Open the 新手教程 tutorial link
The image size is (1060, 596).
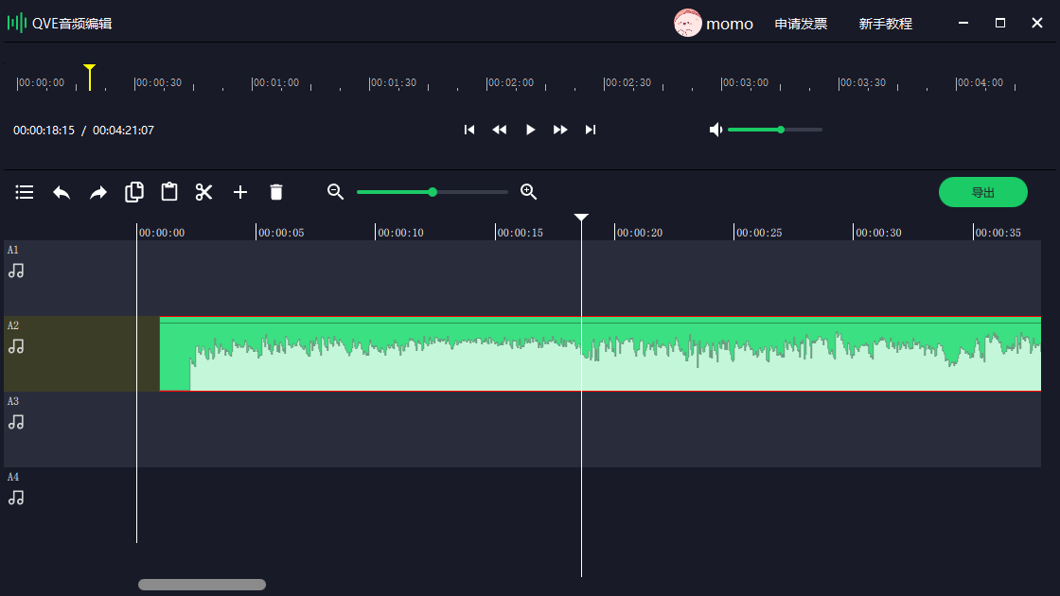click(885, 24)
